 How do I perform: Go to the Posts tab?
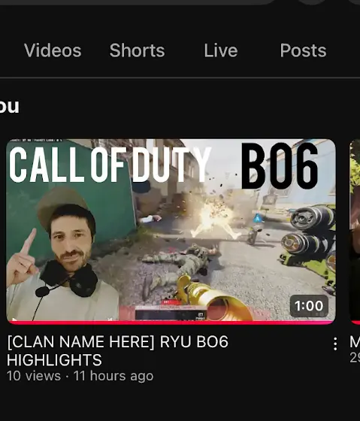click(303, 50)
